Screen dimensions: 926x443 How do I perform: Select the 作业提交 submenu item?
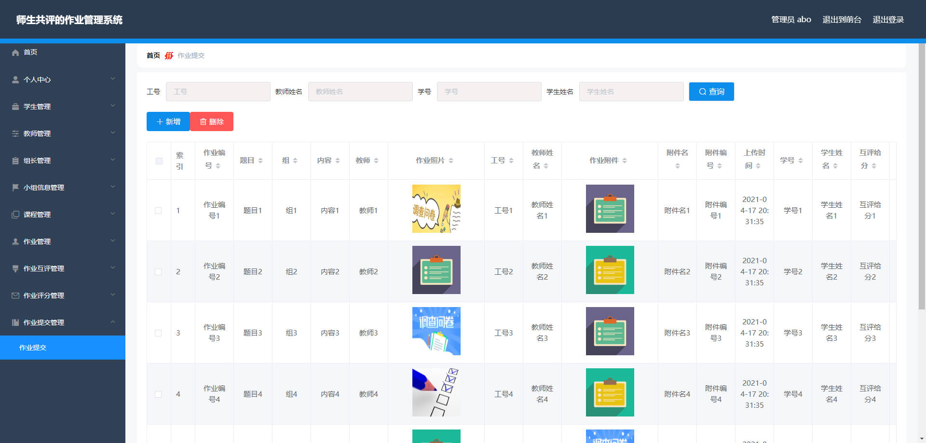point(63,348)
